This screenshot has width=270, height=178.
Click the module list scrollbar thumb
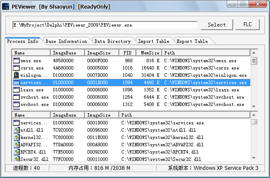(x=254, y=122)
